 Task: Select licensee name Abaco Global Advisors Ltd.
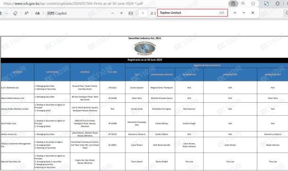click(13, 98)
